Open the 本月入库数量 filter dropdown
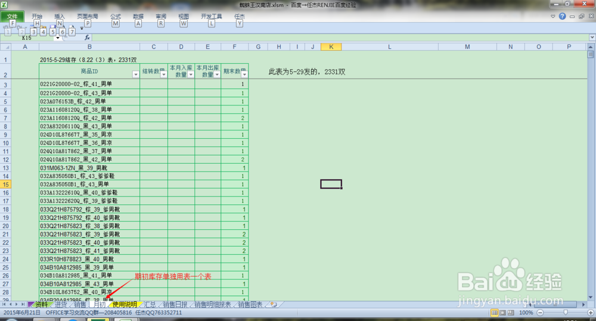 (191, 74)
